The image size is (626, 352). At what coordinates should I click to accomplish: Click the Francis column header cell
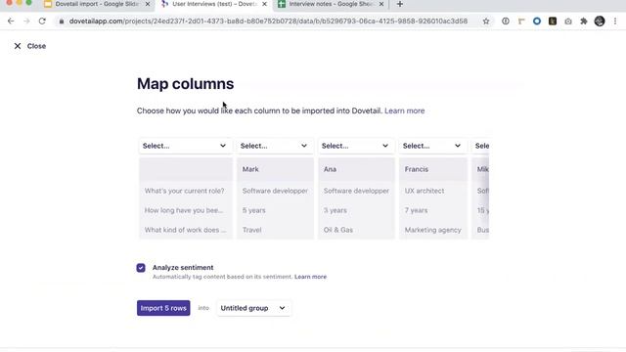point(432,169)
